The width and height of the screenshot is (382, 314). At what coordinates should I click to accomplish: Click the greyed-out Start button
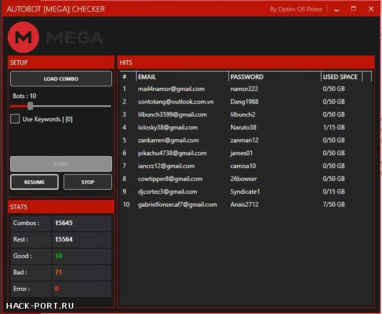pos(61,164)
